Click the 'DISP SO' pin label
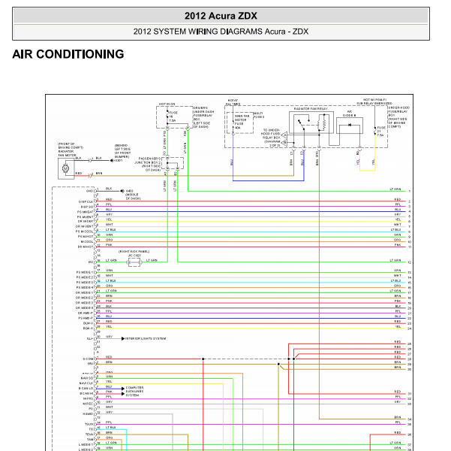The height and width of the screenshot is (451, 451). tap(87, 207)
